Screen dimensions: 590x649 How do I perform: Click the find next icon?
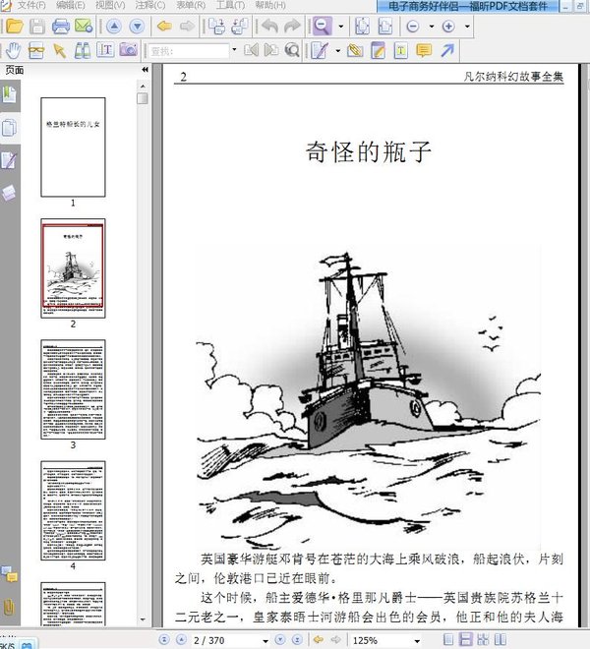(x=271, y=50)
